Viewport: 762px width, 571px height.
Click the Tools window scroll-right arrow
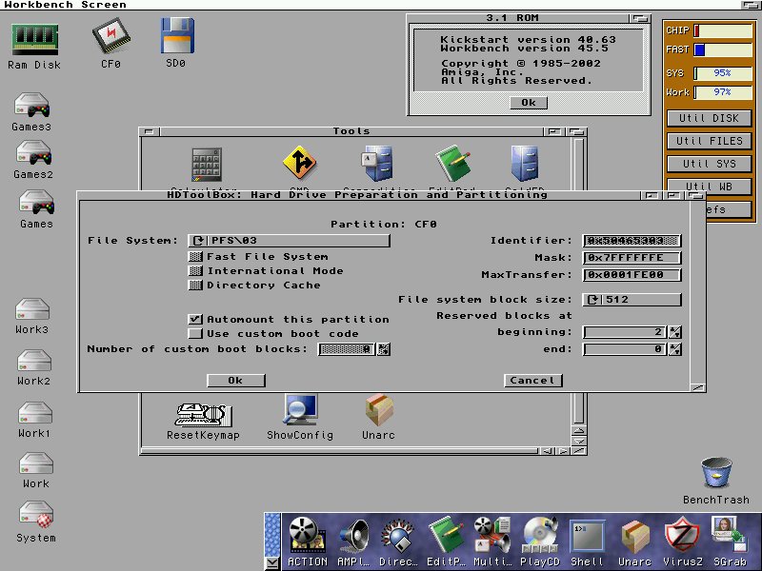point(563,451)
